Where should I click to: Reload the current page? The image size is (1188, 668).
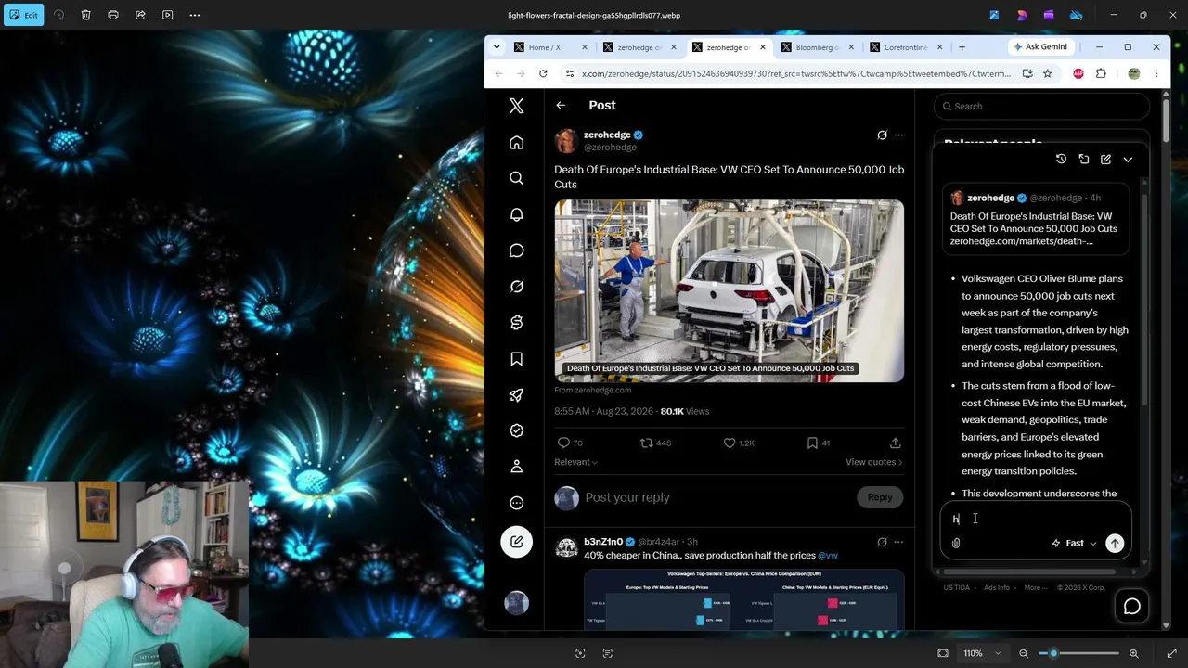[543, 73]
